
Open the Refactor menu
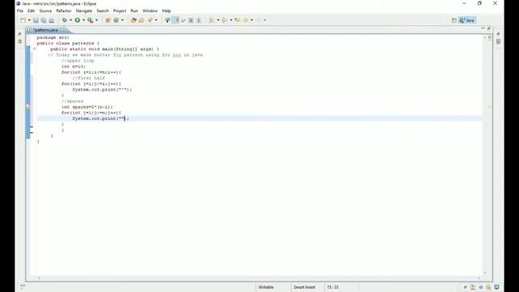click(64, 11)
